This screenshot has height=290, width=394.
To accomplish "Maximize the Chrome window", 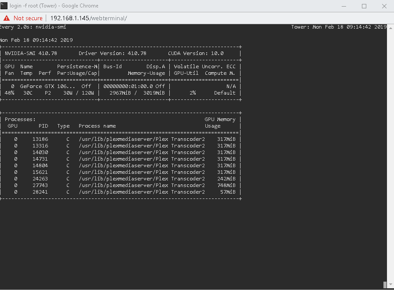I will click(364, 6).
